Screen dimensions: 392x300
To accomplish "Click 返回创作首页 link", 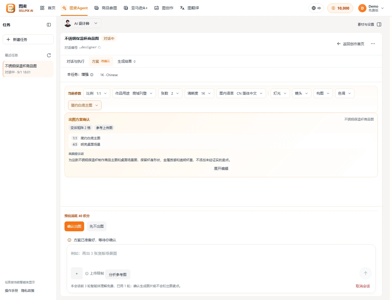I will click(x=351, y=44).
